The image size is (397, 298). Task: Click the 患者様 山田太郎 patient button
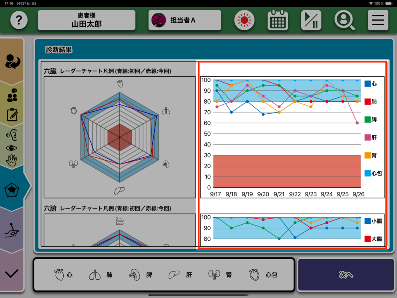point(86,20)
